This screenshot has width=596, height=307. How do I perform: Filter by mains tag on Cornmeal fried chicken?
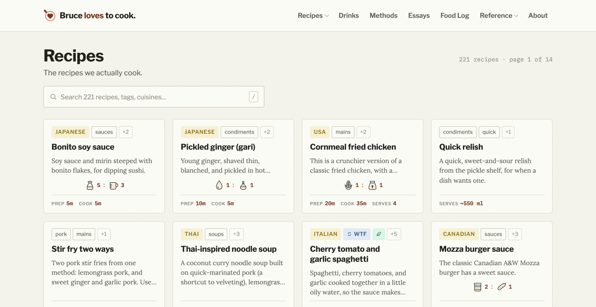point(343,132)
